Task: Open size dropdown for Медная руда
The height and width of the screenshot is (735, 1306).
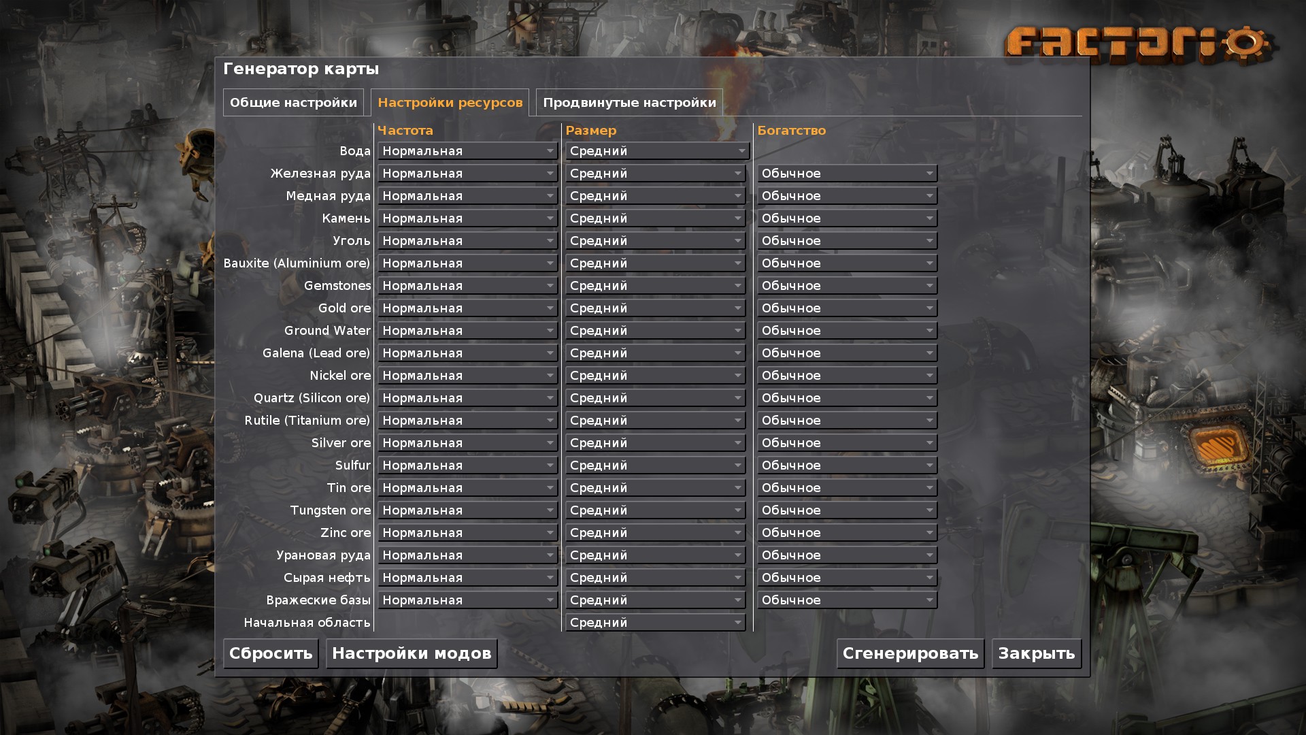Action: pyautogui.click(x=655, y=195)
